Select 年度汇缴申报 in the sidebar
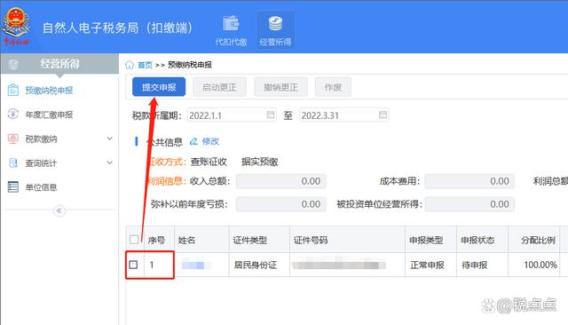The image size is (568, 325). pyautogui.click(x=50, y=115)
